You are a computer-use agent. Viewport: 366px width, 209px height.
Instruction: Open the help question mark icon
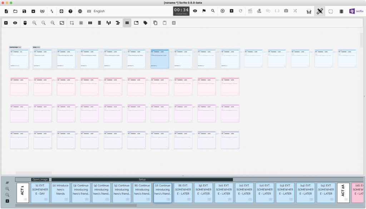pos(70,11)
